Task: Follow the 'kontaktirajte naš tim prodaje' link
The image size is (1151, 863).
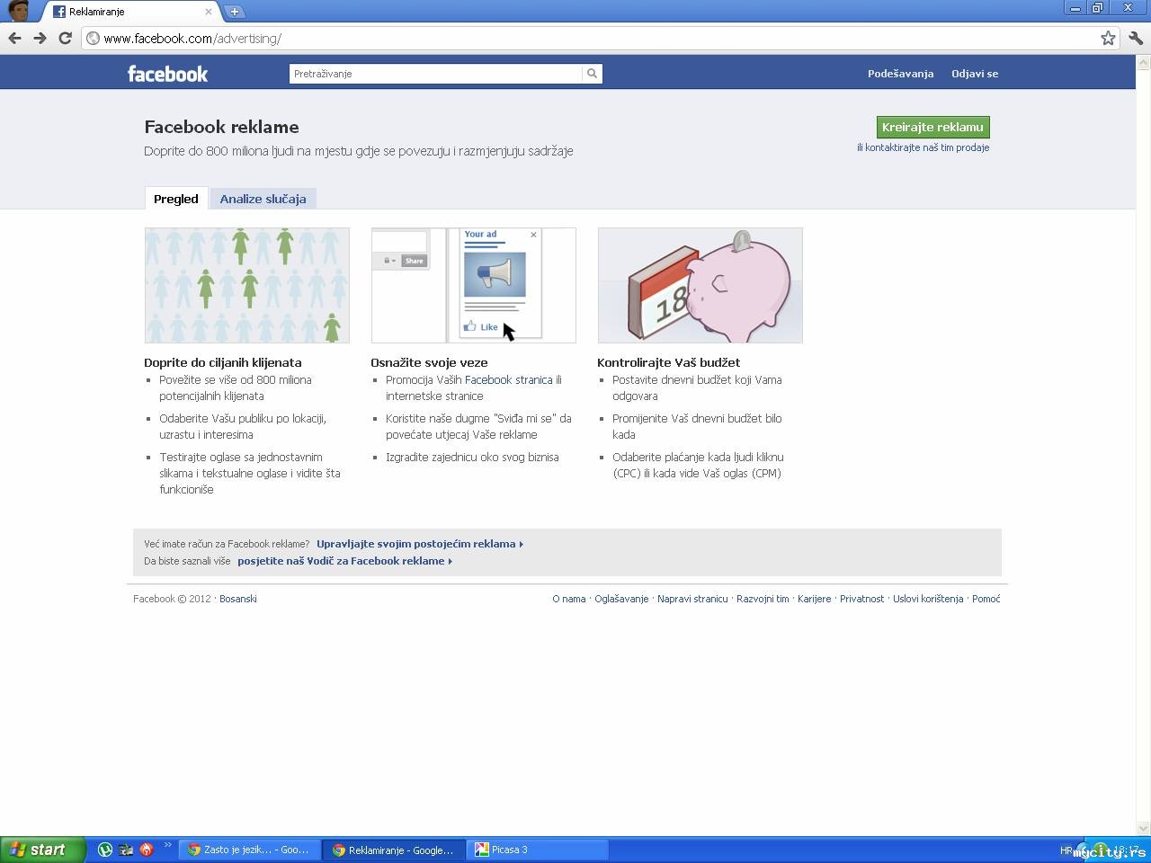Action: [927, 147]
